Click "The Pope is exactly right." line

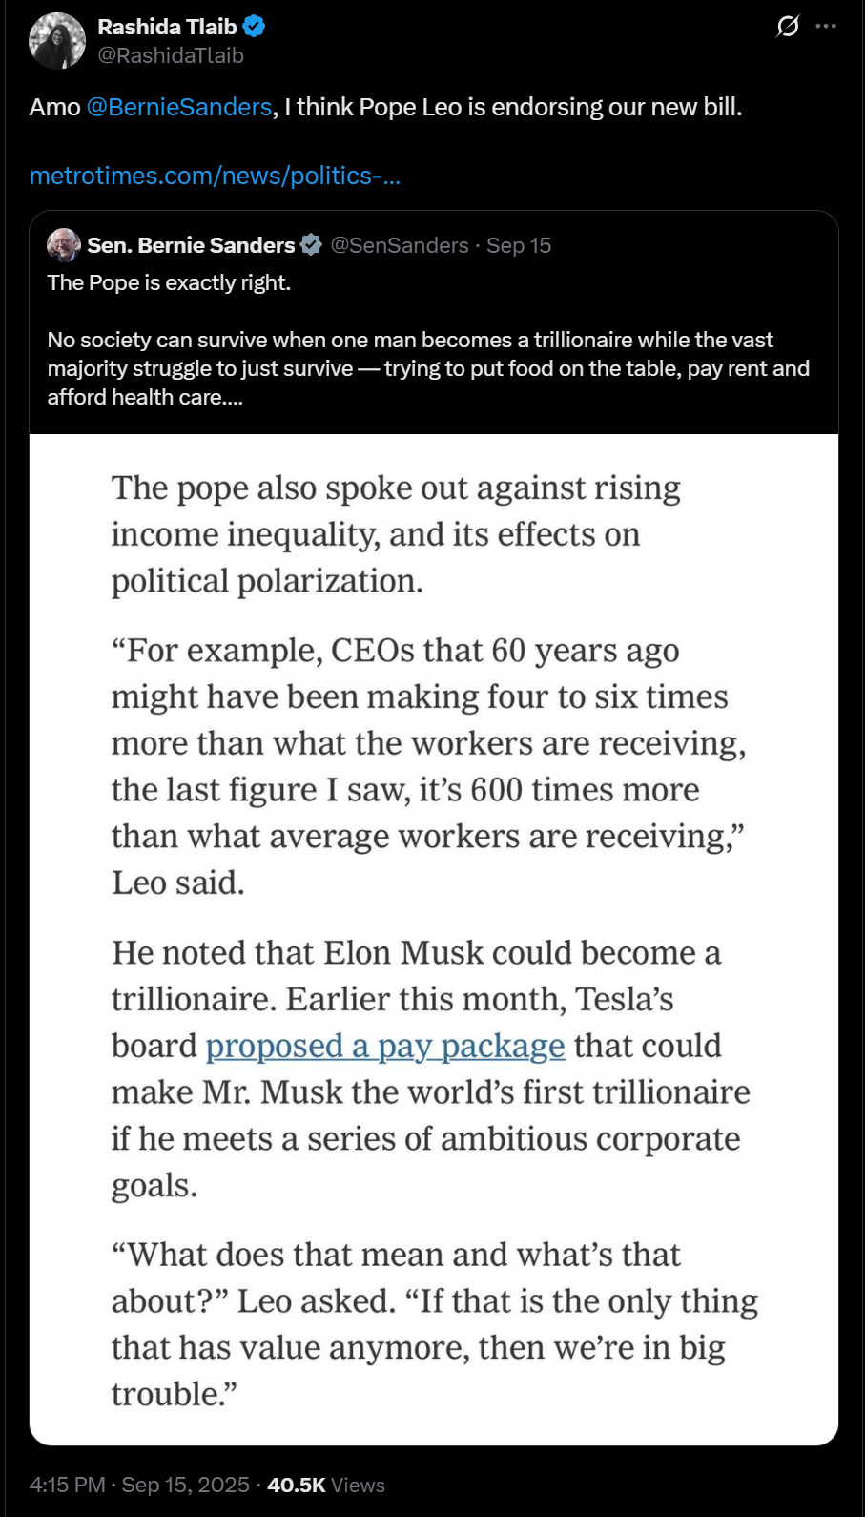(x=169, y=282)
